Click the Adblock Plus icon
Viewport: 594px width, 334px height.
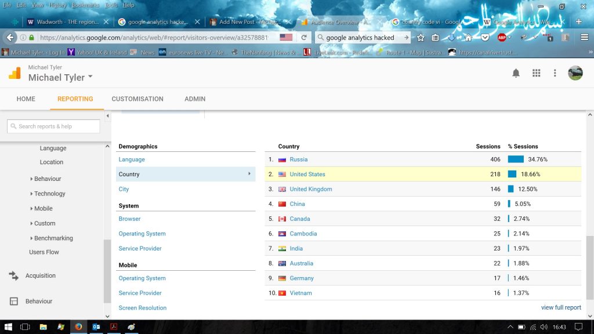(x=502, y=38)
